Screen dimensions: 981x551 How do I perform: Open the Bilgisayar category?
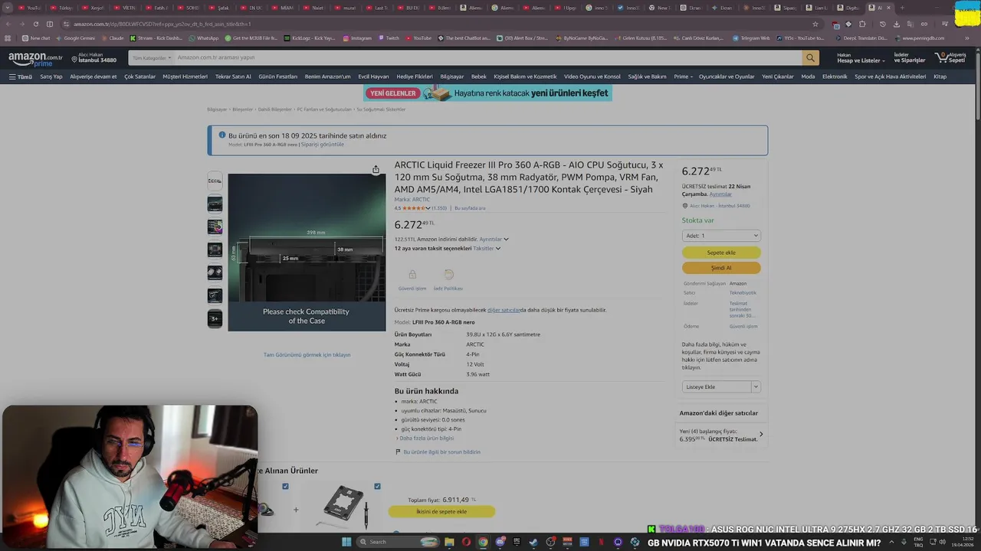tap(451, 77)
